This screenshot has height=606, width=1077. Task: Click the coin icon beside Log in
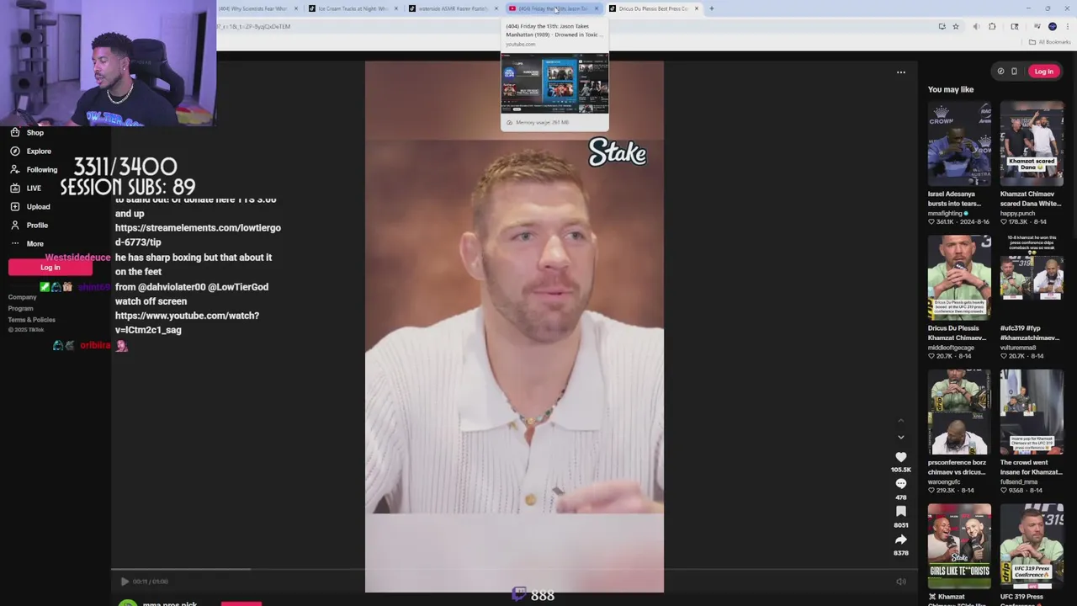1000,72
